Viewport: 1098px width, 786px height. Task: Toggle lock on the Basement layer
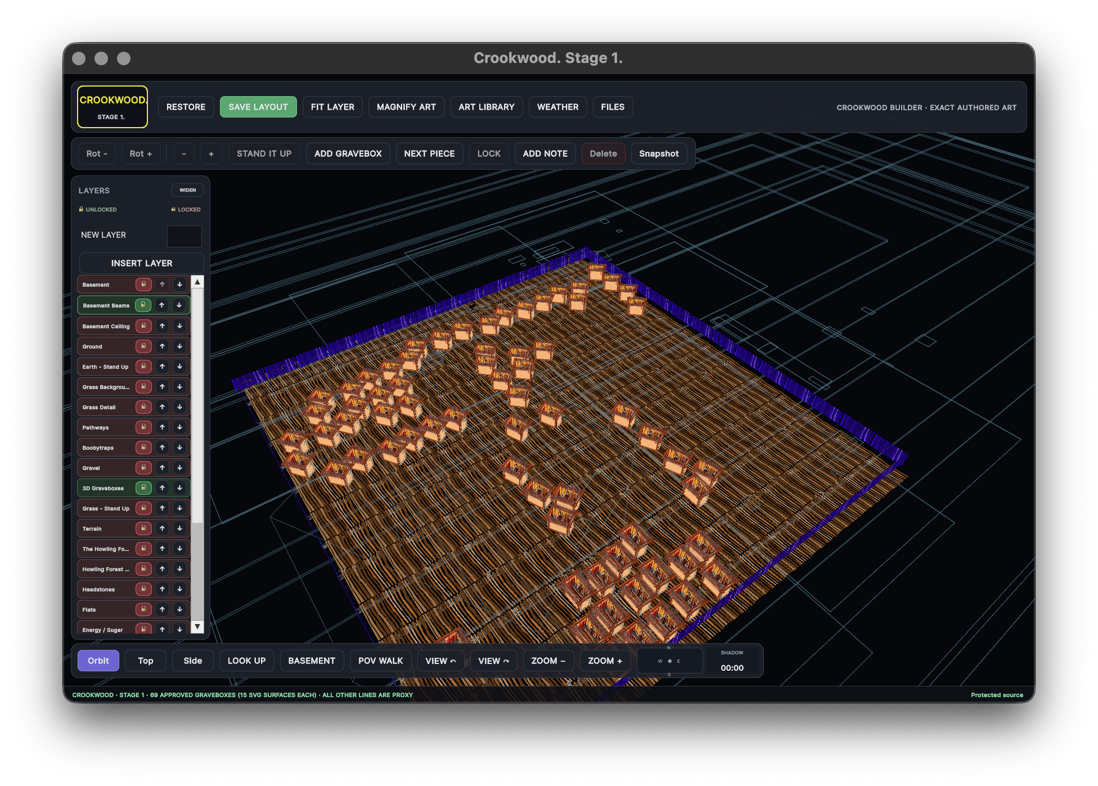click(x=143, y=284)
